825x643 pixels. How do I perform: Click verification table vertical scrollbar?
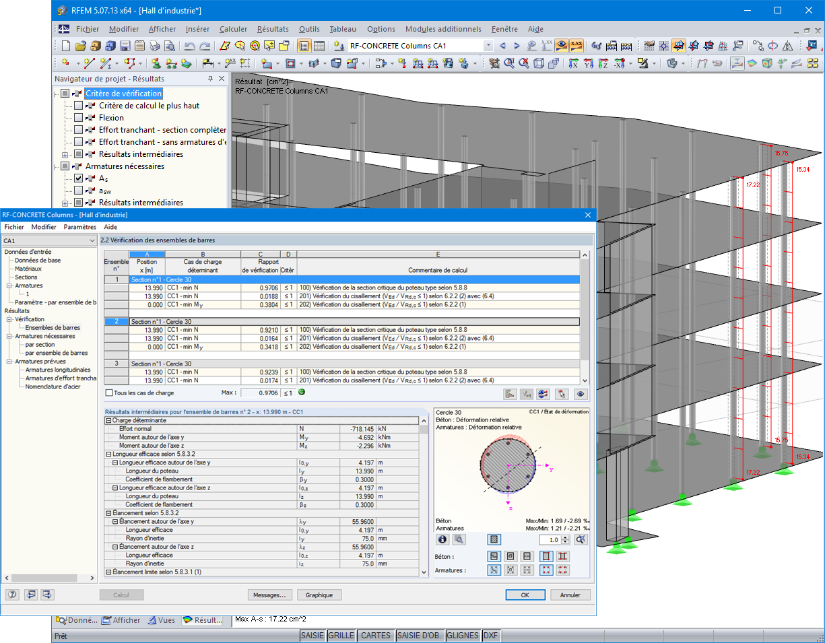tap(585, 318)
